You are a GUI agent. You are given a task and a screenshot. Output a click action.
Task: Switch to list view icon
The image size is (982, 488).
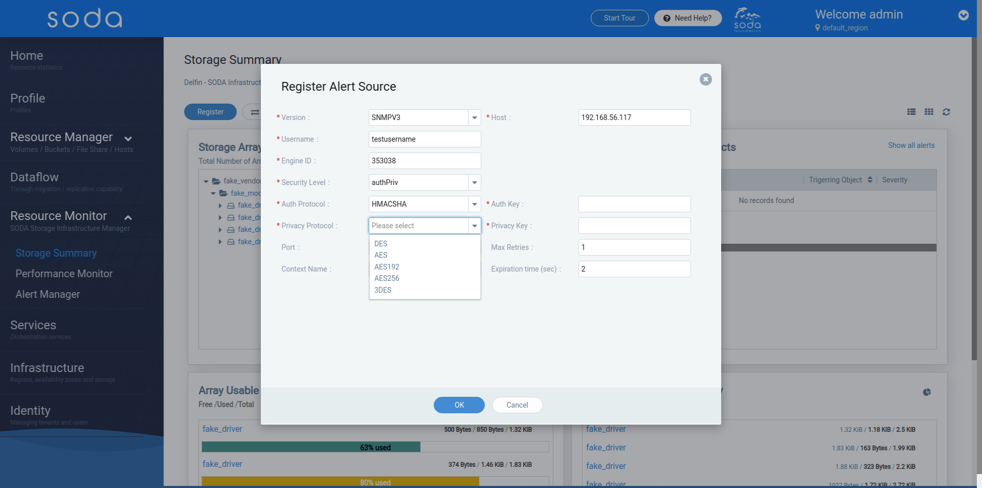[x=911, y=112]
